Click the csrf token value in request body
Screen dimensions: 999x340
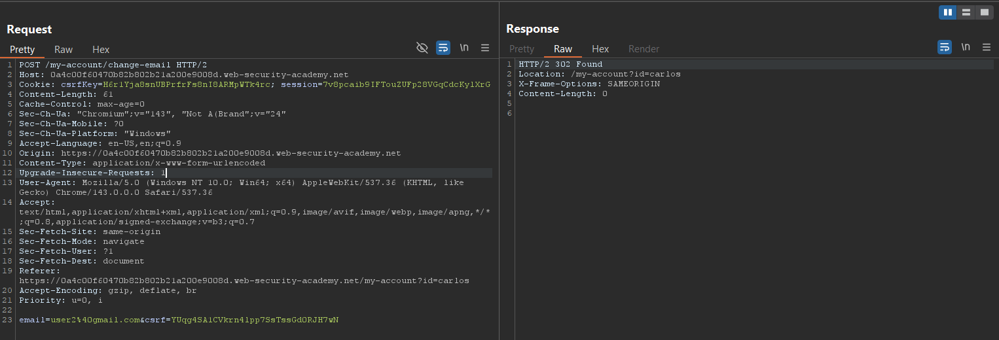tap(255, 320)
